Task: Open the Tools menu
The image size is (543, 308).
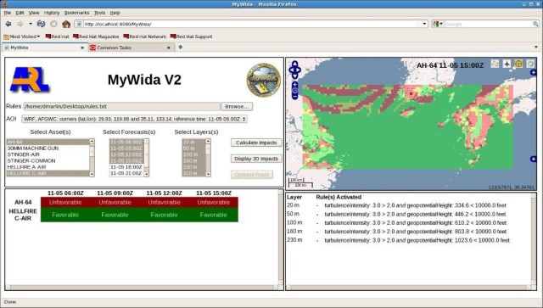Action: 99,13
